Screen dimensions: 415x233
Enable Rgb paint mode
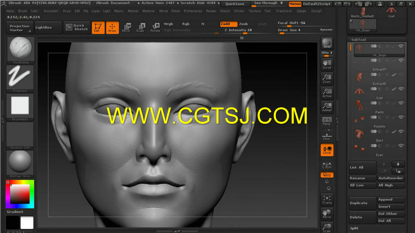click(186, 24)
